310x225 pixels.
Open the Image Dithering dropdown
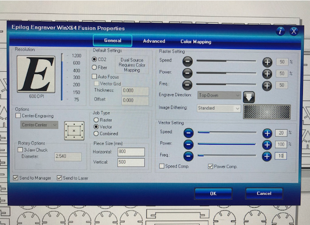tap(218, 108)
